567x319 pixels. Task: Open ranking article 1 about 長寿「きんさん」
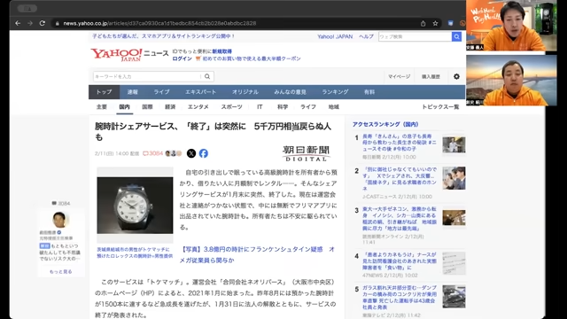(400, 143)
